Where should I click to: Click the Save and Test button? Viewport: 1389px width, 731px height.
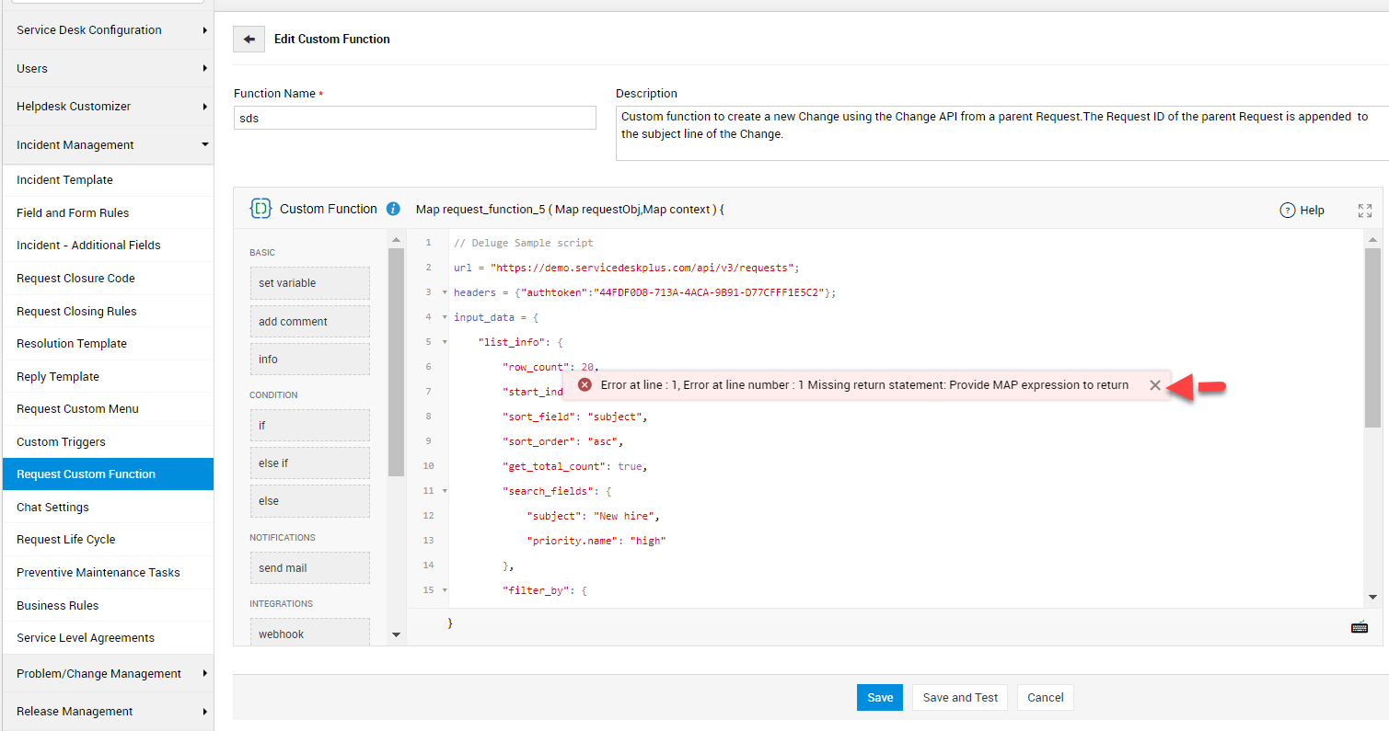pos(960,698)
